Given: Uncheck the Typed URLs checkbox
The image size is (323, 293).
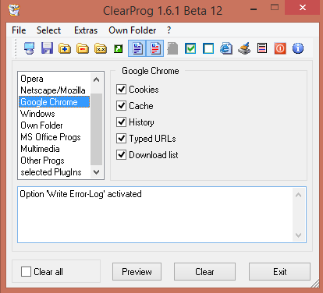Looking at the screenshot, I should (x=121, y=139).
